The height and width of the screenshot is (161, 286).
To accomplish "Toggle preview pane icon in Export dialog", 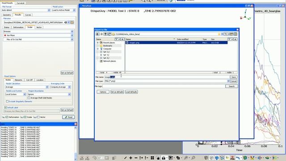I will (x=236, y=34).
